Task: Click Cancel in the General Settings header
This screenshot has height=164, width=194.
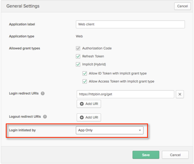Action: tap(182, 6)
